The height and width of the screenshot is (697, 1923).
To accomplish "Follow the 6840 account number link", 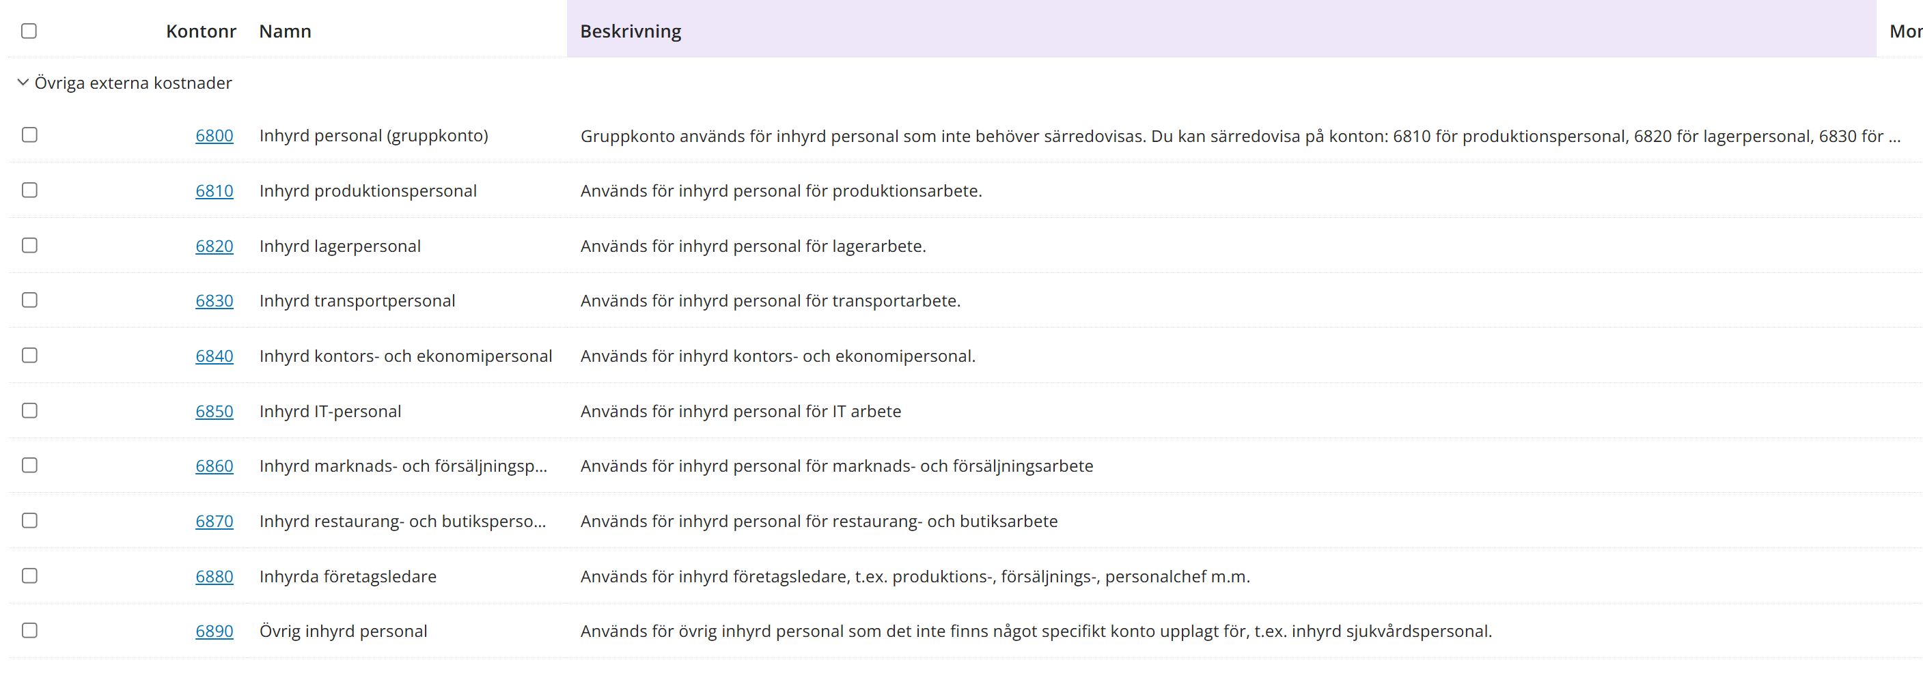I will [x=215, y=356].
